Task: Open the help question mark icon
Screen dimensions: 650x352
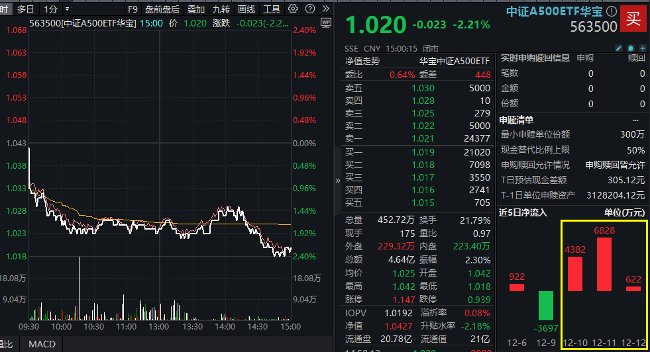Action: 309,9
